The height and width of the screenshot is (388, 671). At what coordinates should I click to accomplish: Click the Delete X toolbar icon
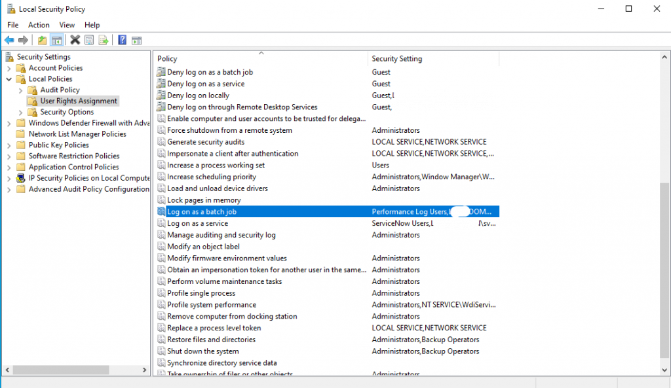point(75,40)
